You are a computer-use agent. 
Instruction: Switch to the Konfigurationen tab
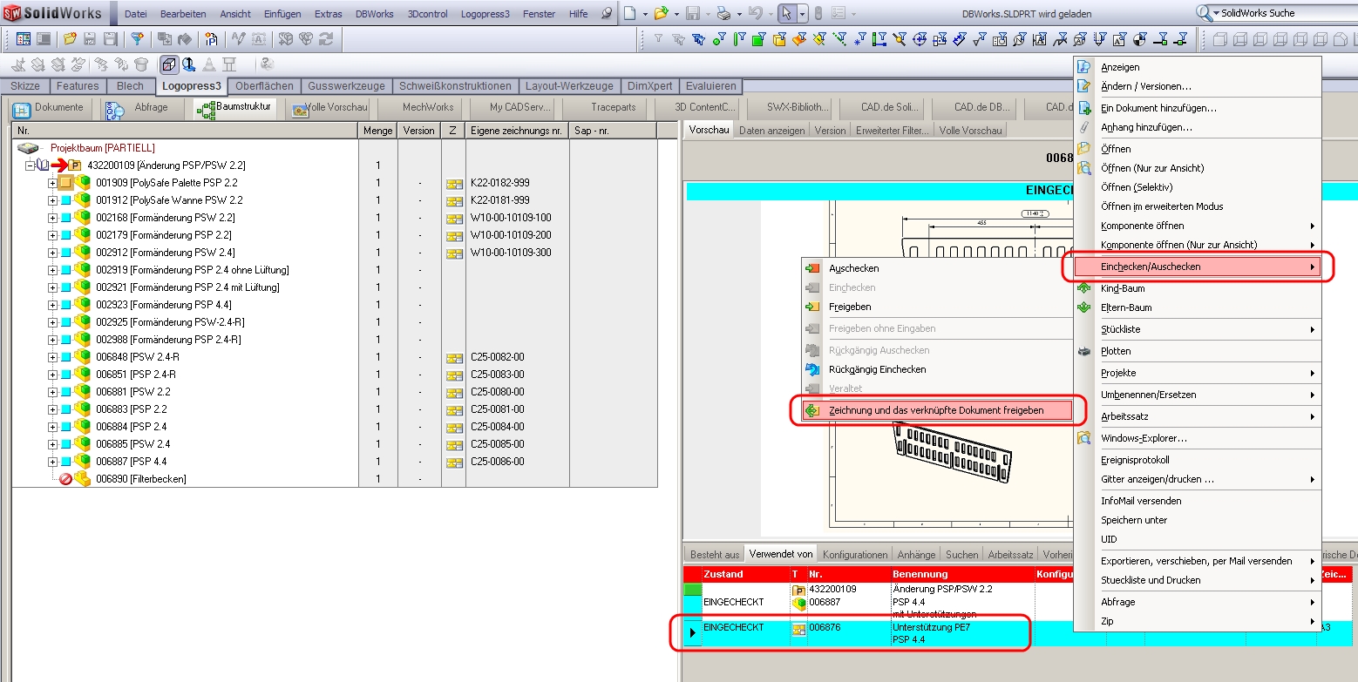click(855, 555)
